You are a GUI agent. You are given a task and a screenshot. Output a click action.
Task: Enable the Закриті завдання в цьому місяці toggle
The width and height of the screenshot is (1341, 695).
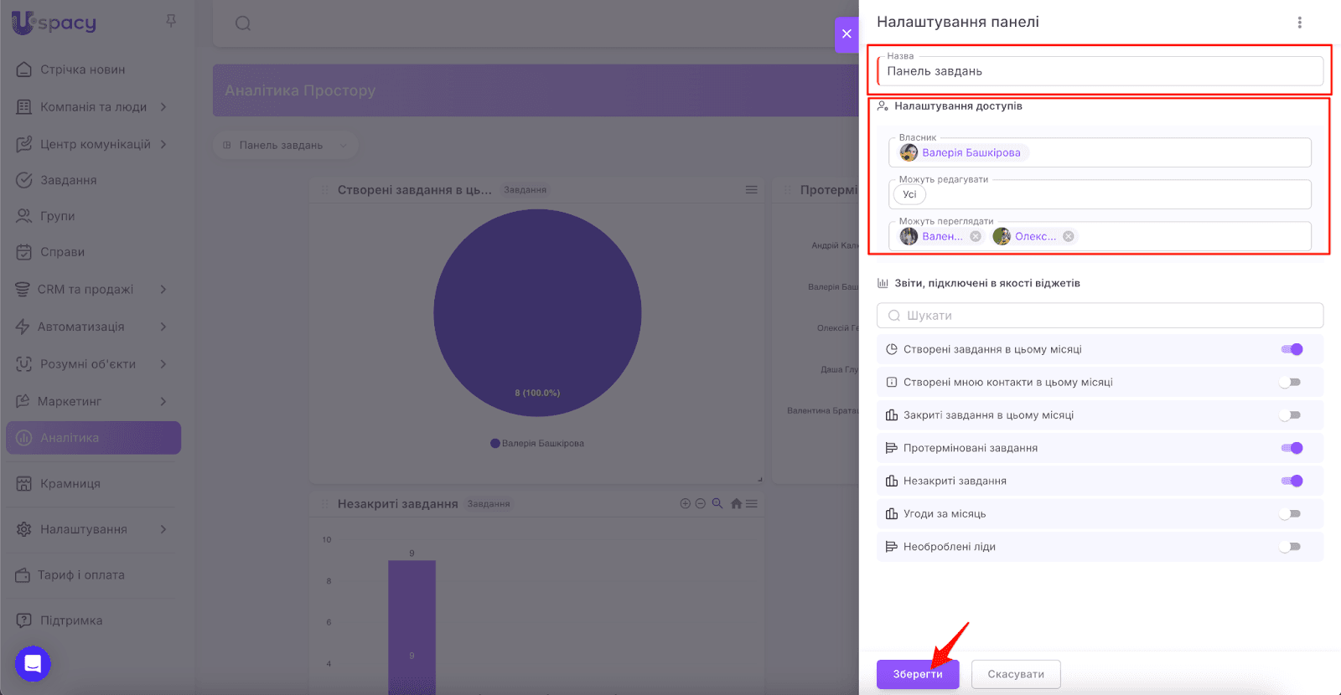click(1291, 415)
